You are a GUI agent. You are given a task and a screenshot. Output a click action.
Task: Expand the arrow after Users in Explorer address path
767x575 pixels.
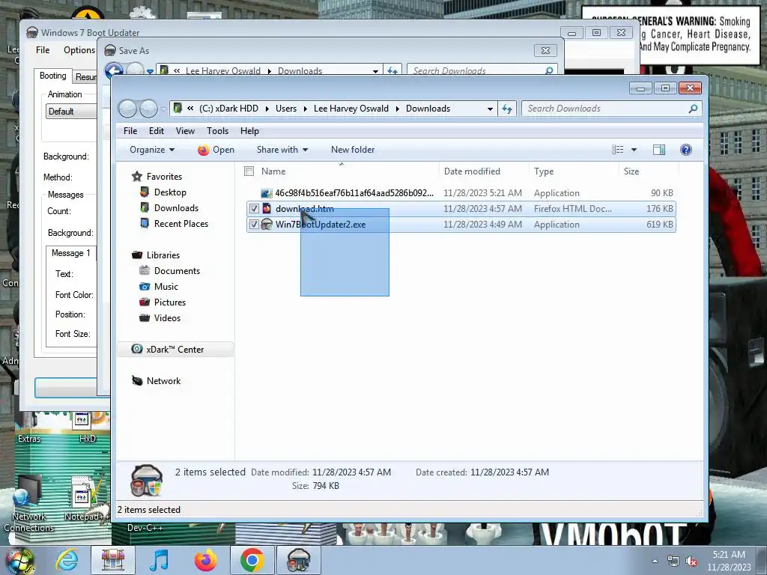(x=306, y=109)
